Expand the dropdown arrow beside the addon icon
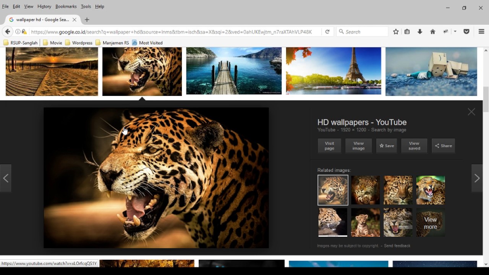The width and height of the screenshot is (489, 275). [455, 32]
